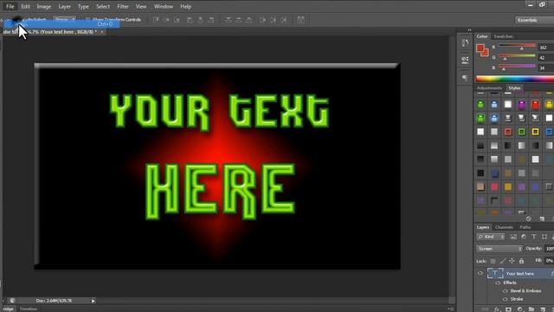554x312 pixels.
Task: Click Align vertical centers icon
Action: pyautogui.click(x=166, y=20)
